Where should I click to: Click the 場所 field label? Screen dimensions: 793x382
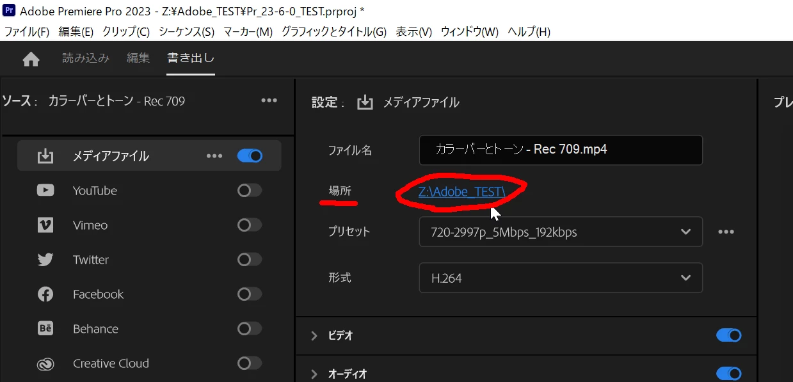[x=340, y=191]
